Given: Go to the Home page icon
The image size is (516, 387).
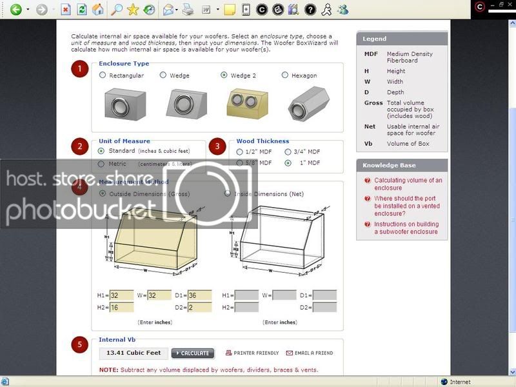Looking at the screenshot, I should pyautogui.click(x=98, y=10).
